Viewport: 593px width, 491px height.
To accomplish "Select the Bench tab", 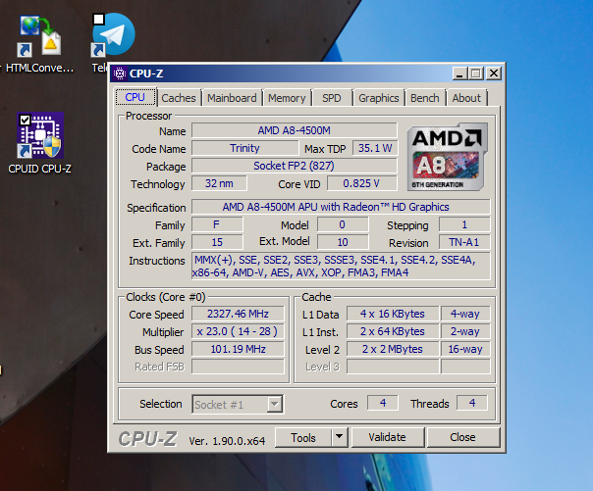I will [x=424, y=98].
